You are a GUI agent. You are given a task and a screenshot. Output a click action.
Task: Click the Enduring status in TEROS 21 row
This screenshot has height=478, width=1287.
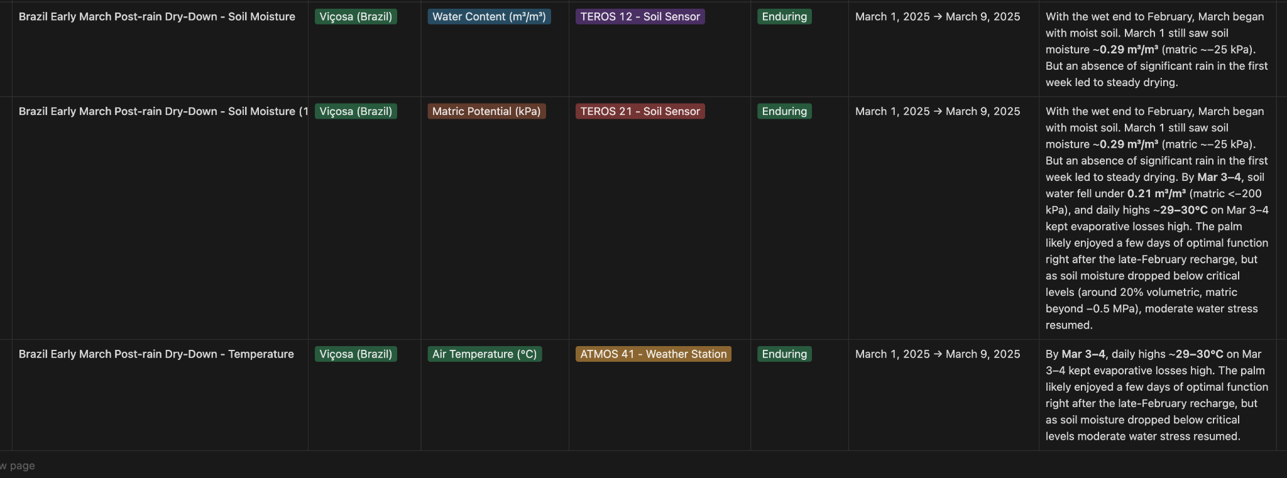click(784, 111)
